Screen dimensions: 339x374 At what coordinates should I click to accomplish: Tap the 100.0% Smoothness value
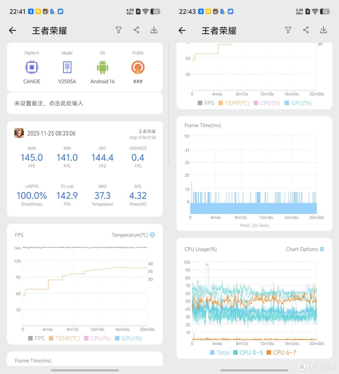pyautogui.click(x=32, y=196)
